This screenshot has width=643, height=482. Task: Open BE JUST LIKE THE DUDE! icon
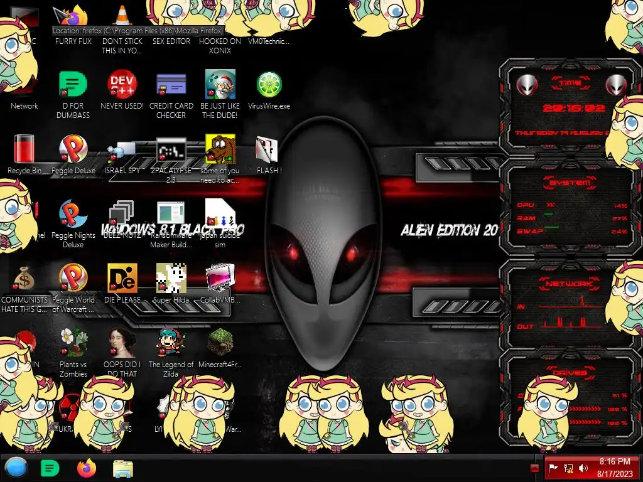click(220, 85)
